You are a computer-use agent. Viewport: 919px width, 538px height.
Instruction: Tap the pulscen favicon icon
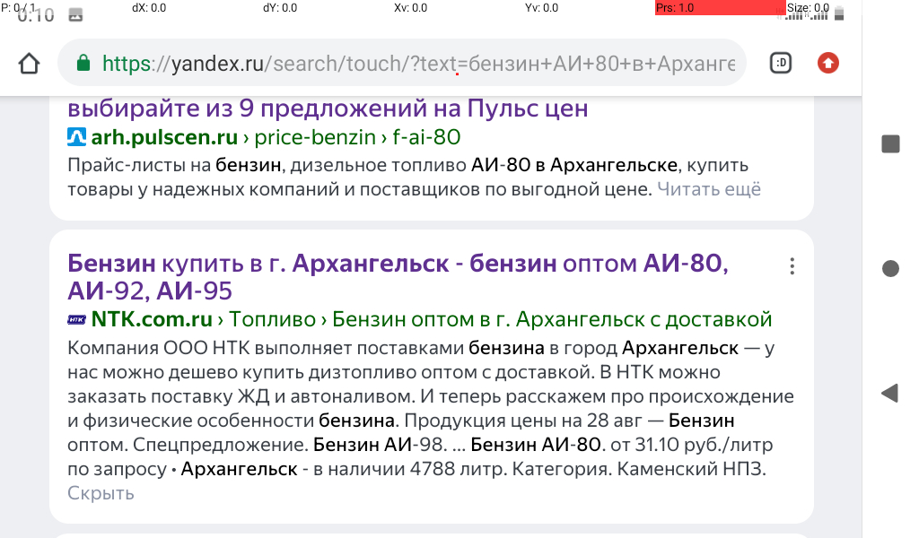(77, 137)
